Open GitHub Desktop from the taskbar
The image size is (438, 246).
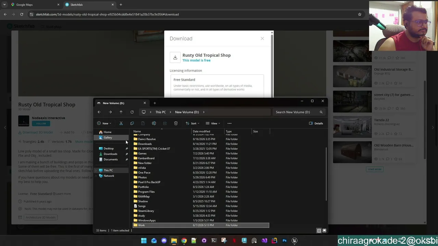(x=204, y=241)
